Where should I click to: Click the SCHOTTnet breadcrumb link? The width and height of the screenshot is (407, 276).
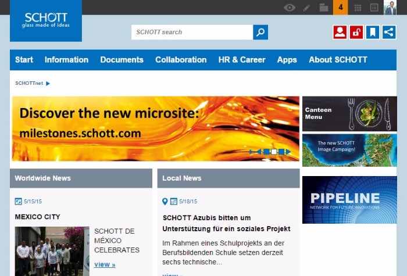[x=29, y=83]
